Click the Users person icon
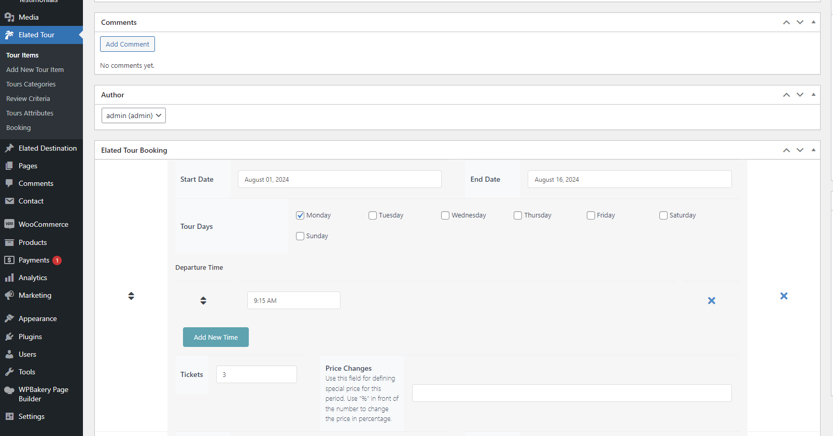833x436 pixels. [9, 354]
